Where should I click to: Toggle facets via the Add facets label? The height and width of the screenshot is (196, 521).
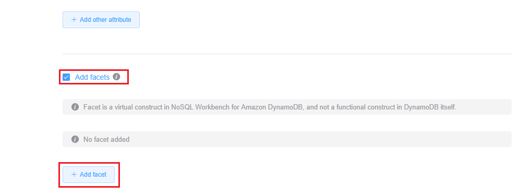92,77
